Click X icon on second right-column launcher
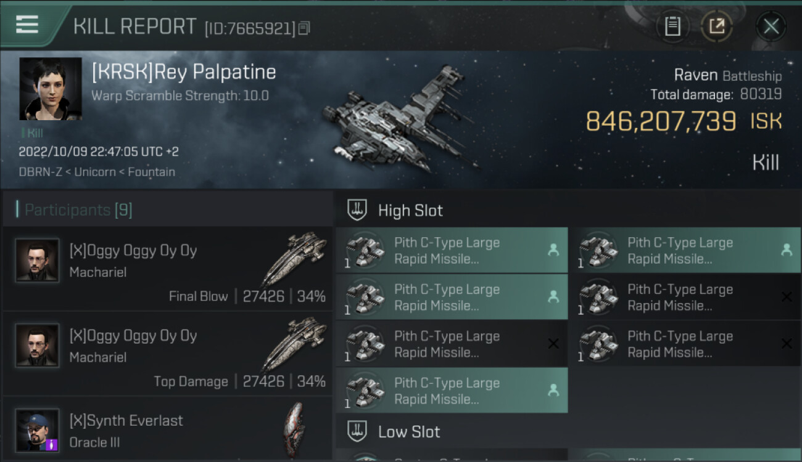 point(786,297)
